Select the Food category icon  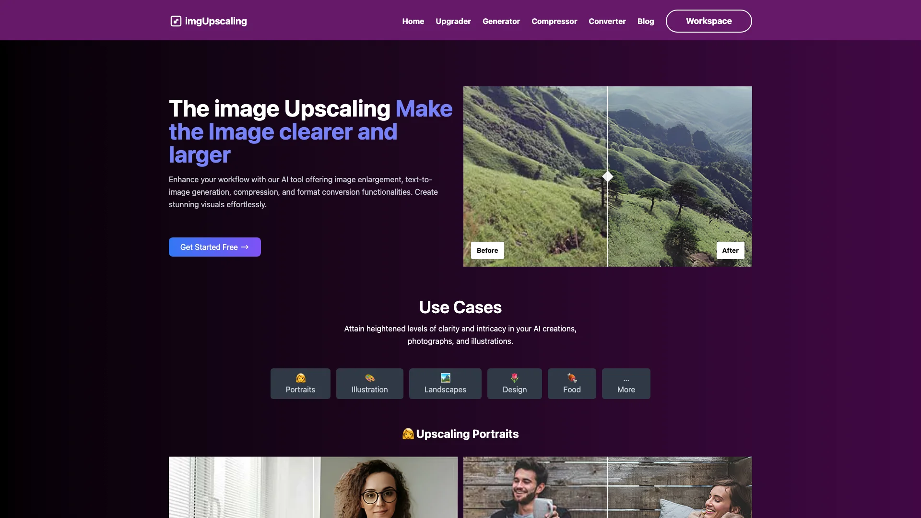(572, 377)
